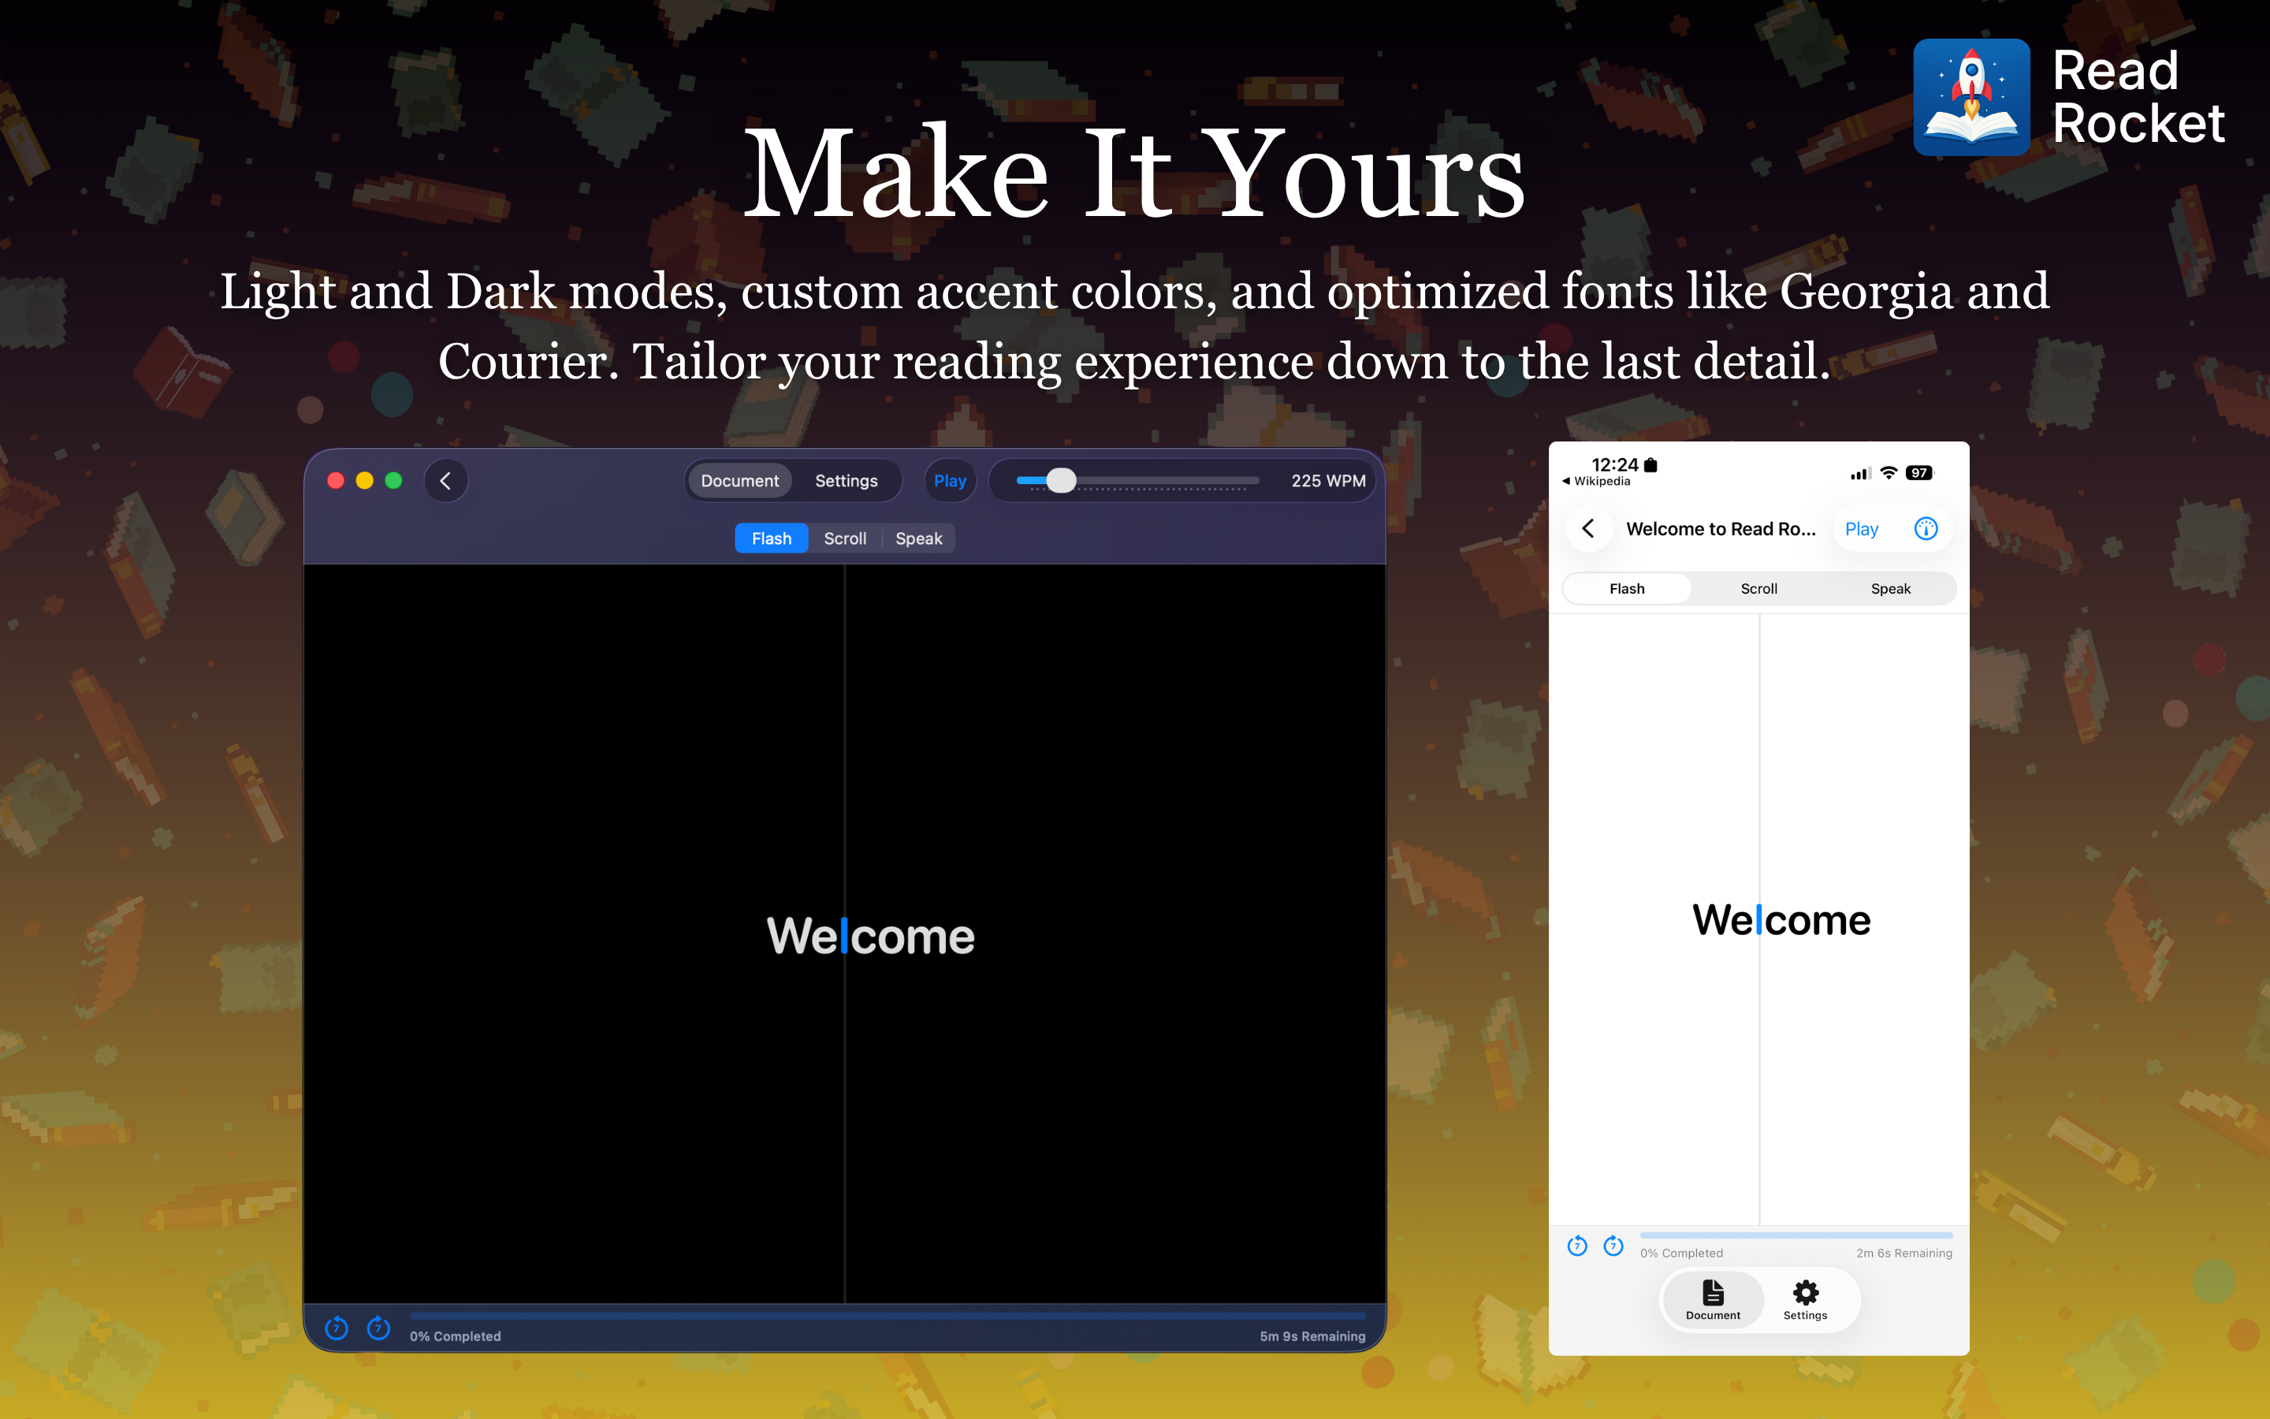The height and width of the screenshot is (1419, 2270).
Task: Click the 225 WPM value label
Action: 1327,481
